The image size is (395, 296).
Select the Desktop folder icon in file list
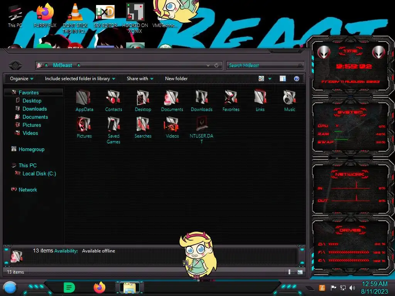click(143, 101)
